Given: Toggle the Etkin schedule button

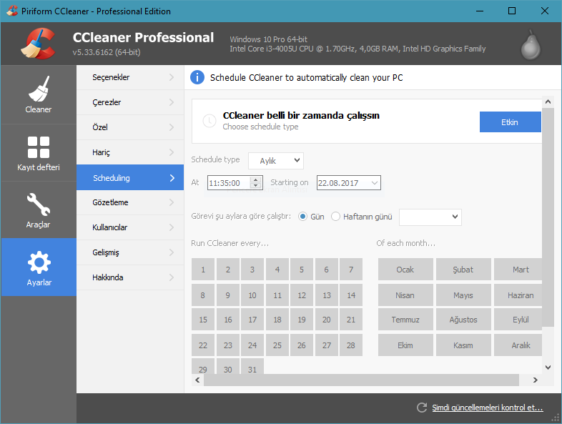Looking at the screenshot, I should (510, 122).
